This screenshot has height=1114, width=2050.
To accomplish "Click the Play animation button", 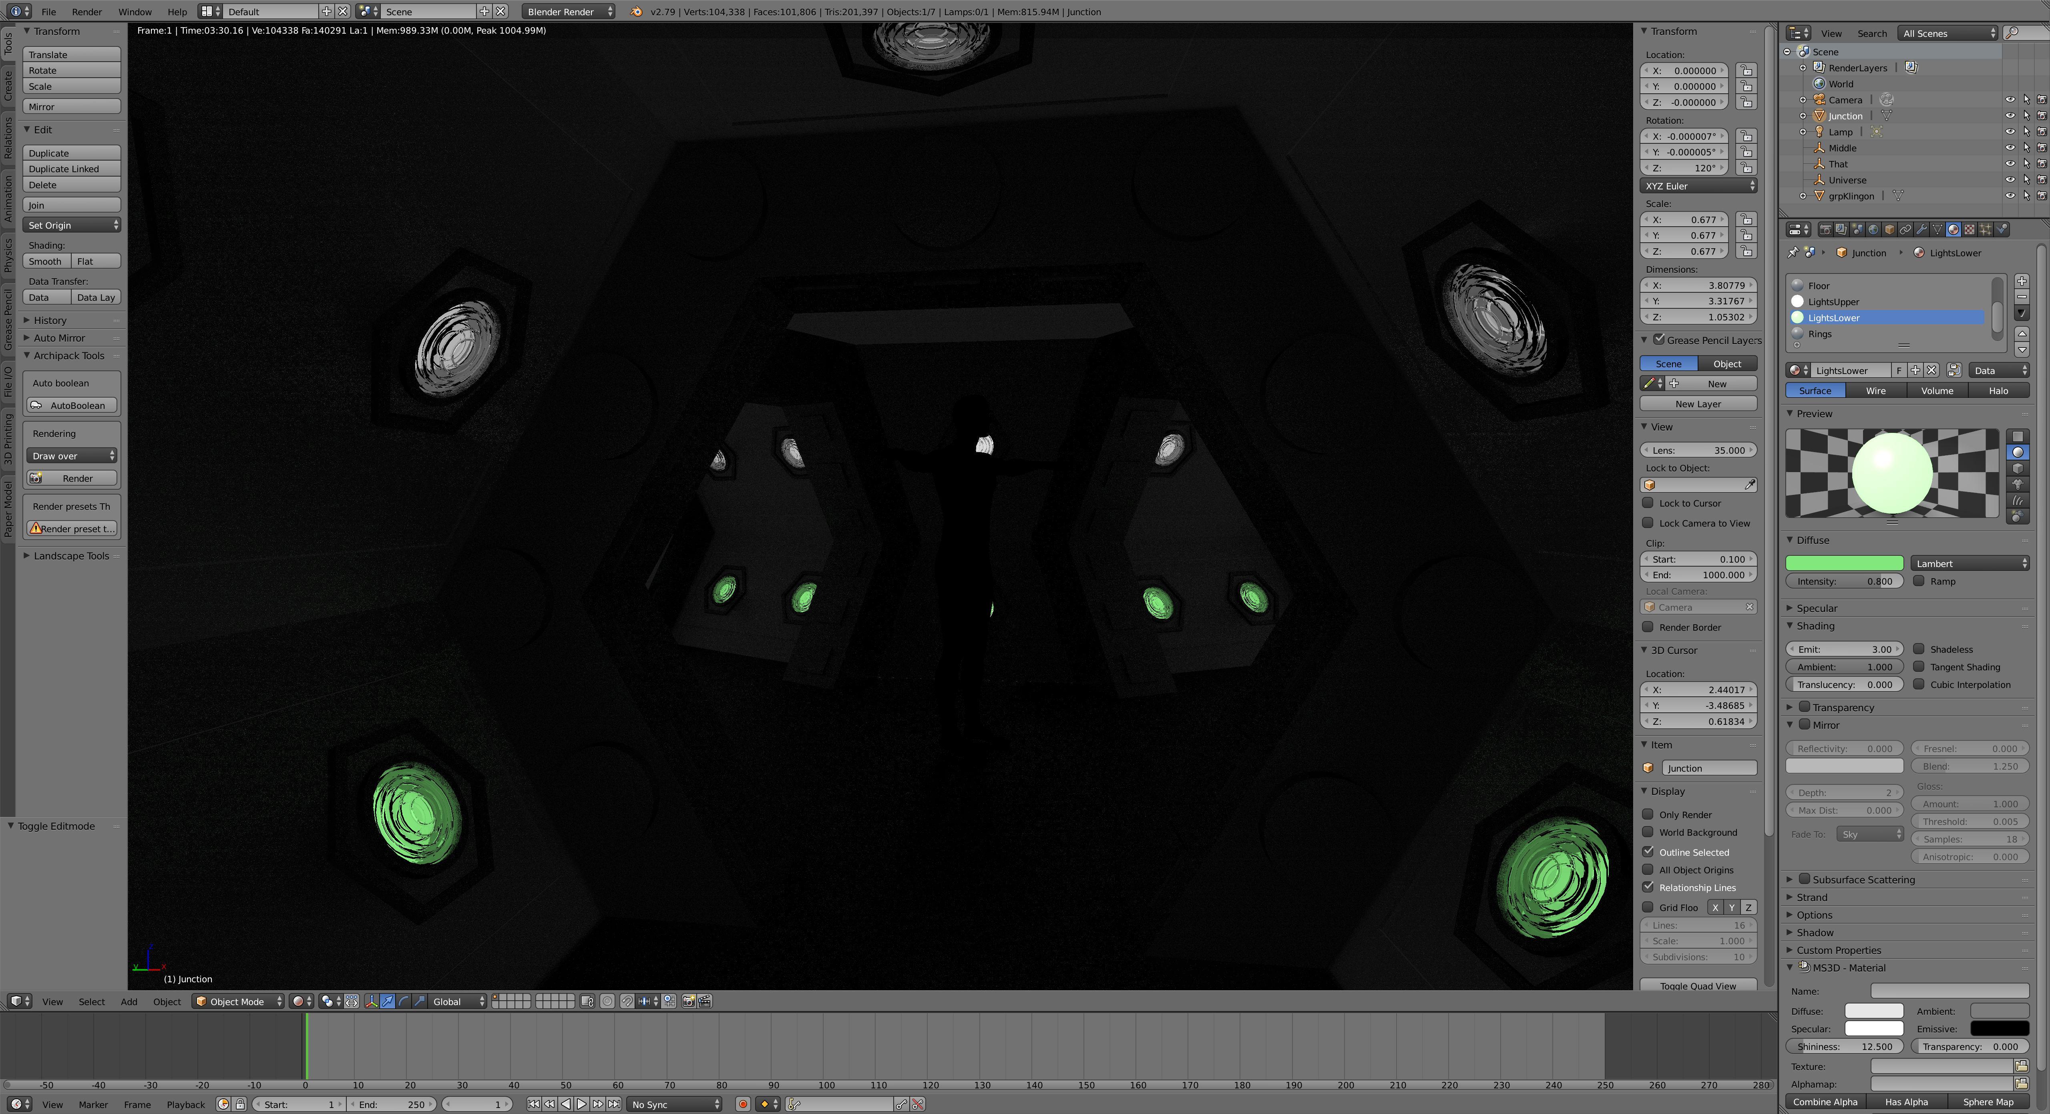I will pyautogui.click(x=581, y=1104).
